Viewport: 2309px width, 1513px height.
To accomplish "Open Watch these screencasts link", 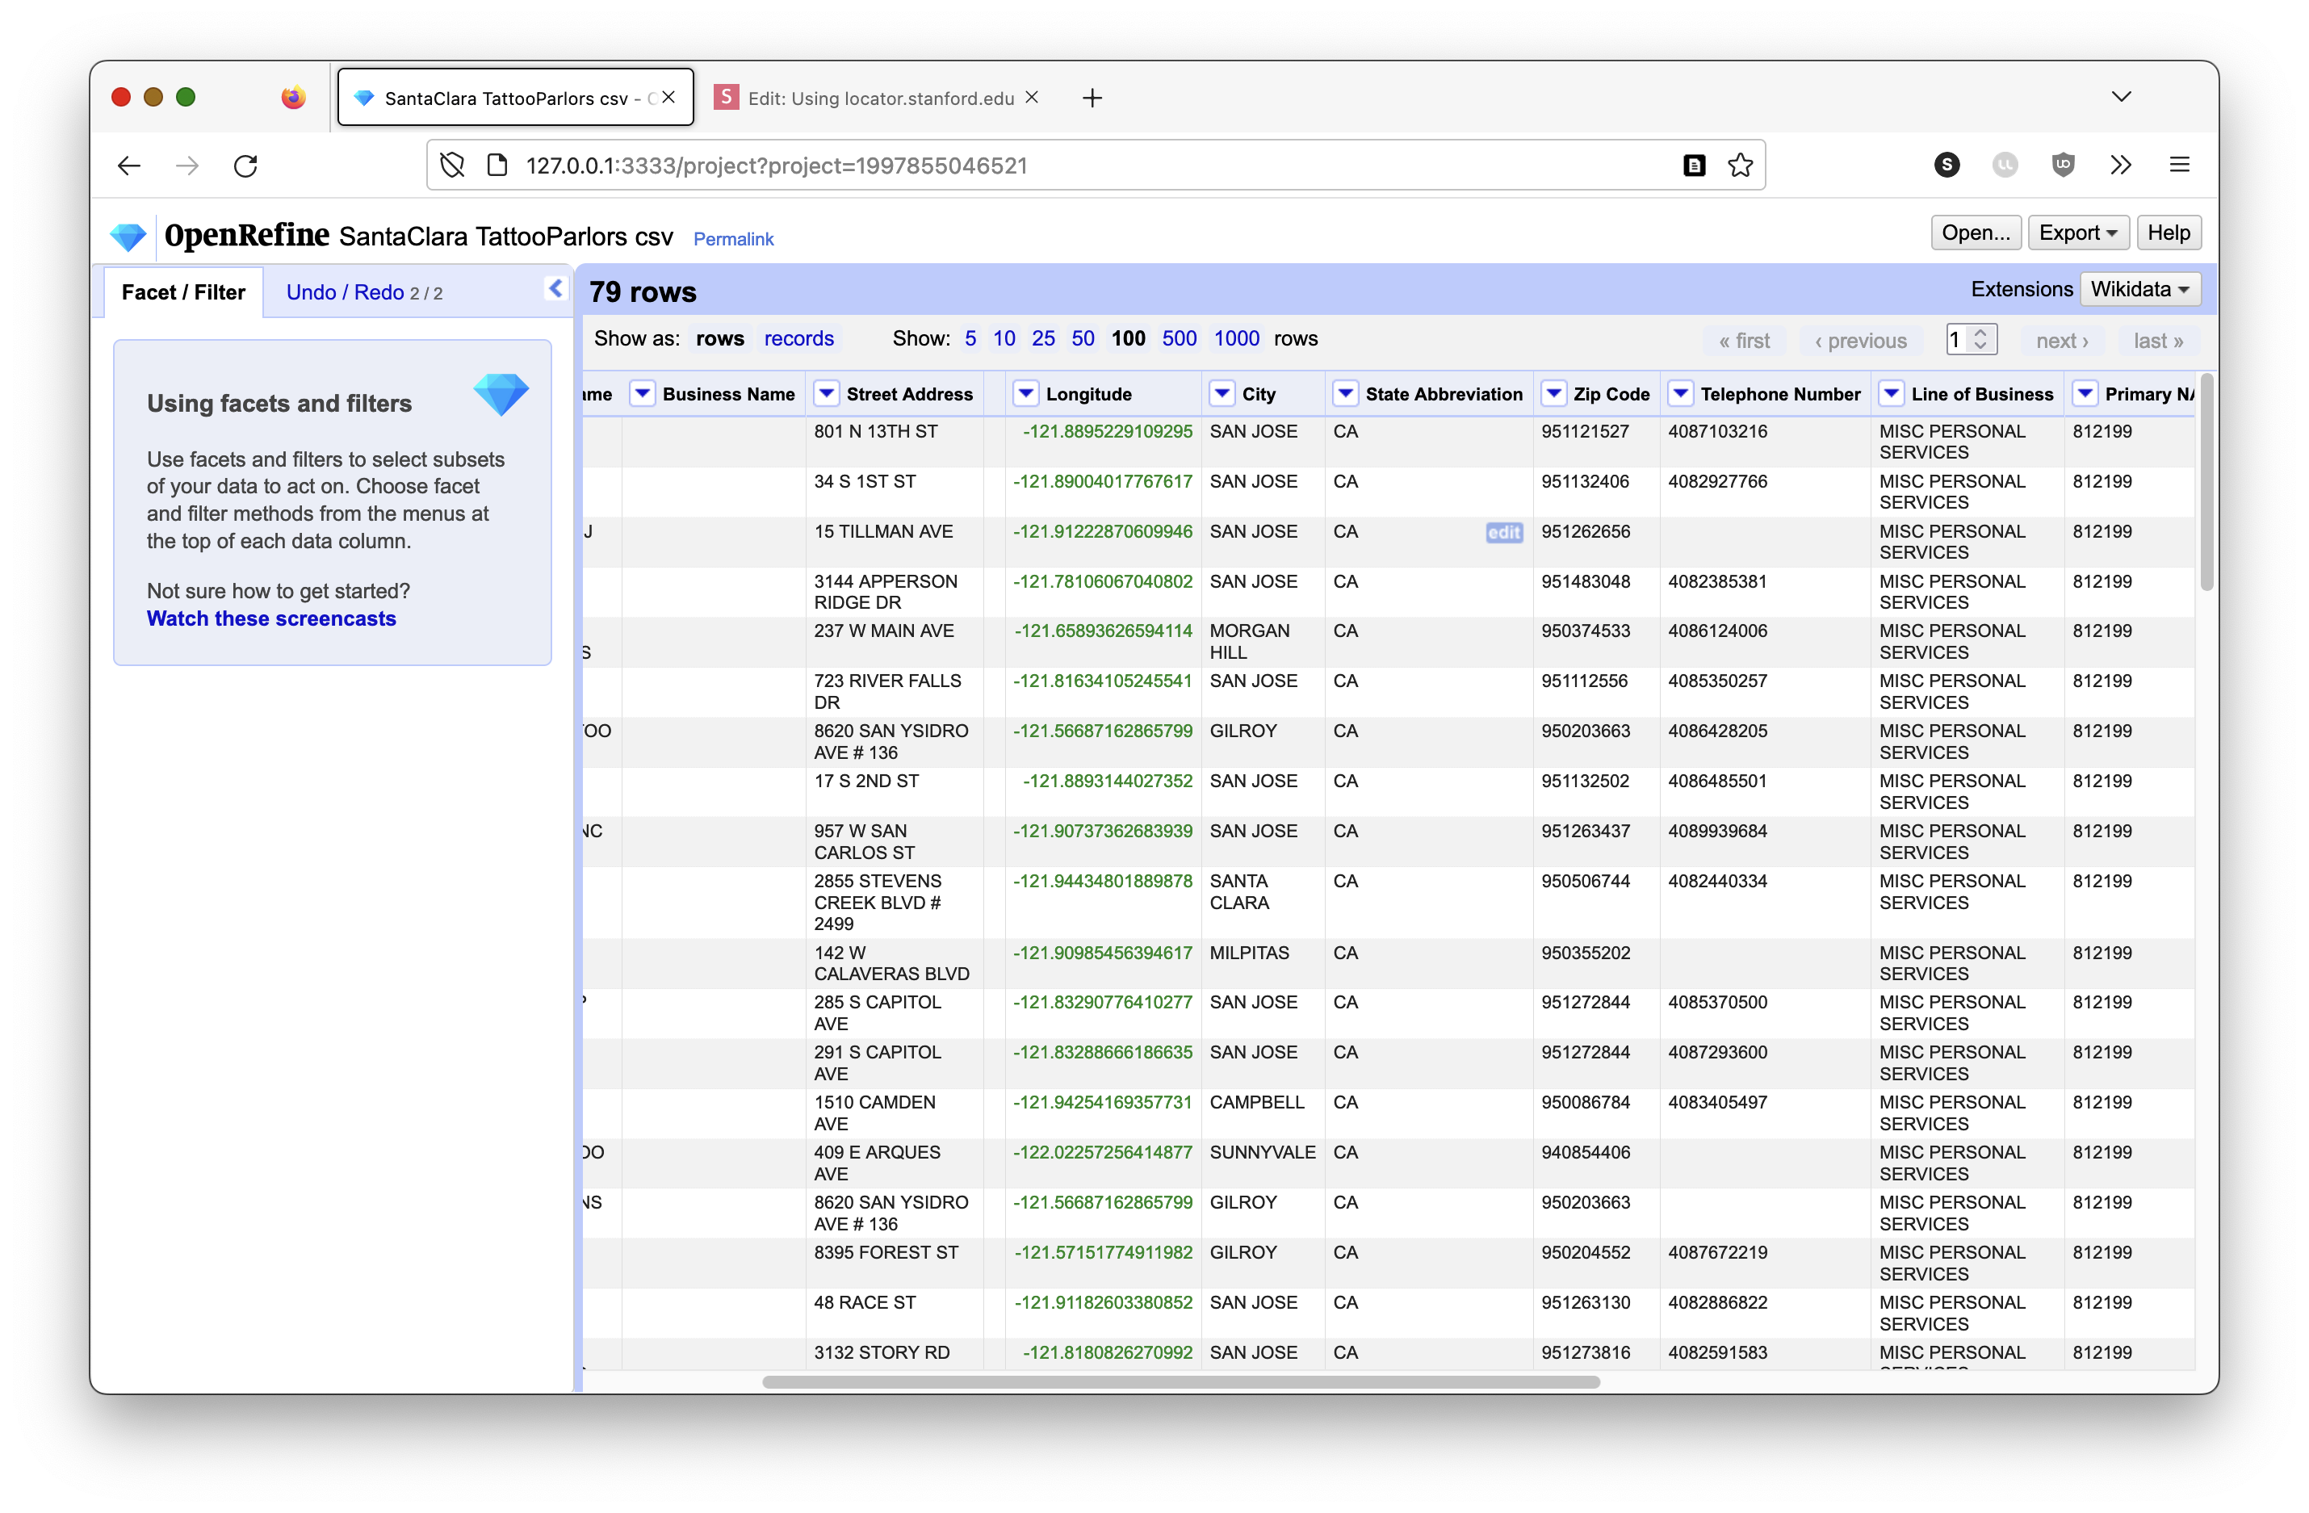I will pos(270,618).
